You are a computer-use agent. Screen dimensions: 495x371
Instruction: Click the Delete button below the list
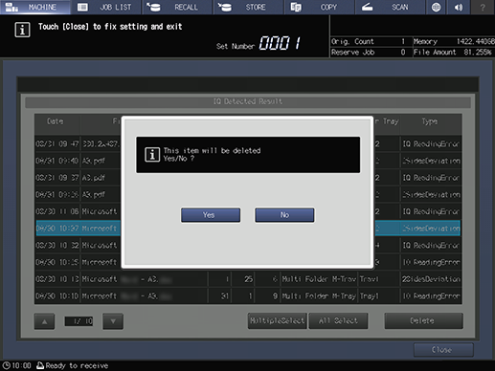coord(423,320)
